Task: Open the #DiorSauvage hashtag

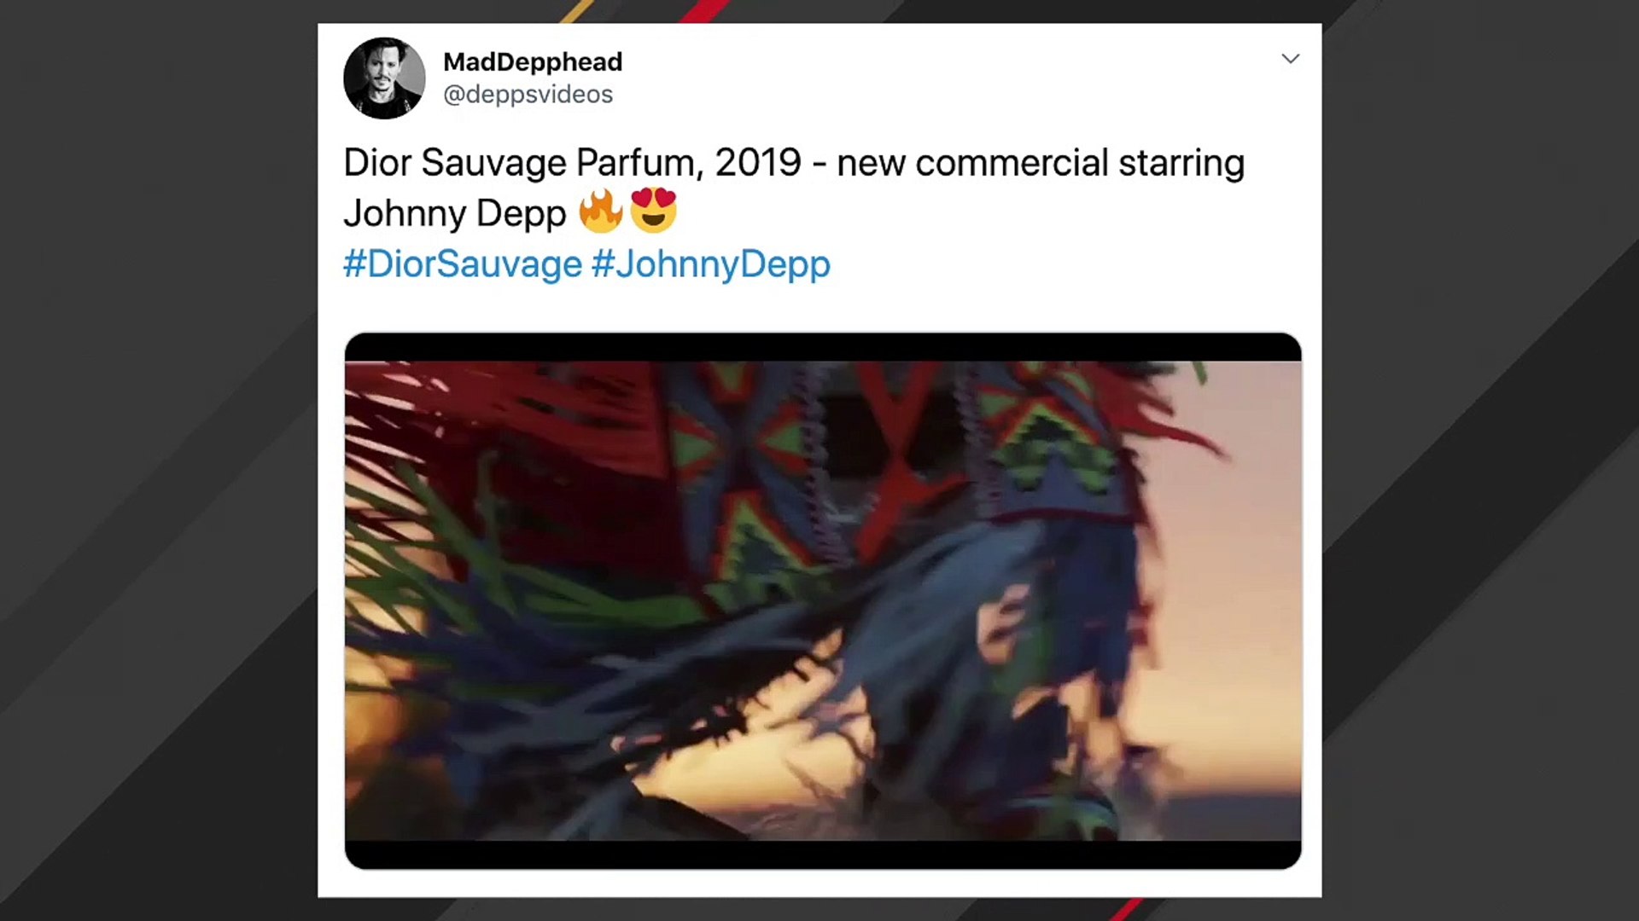Action: coord(462,264)
